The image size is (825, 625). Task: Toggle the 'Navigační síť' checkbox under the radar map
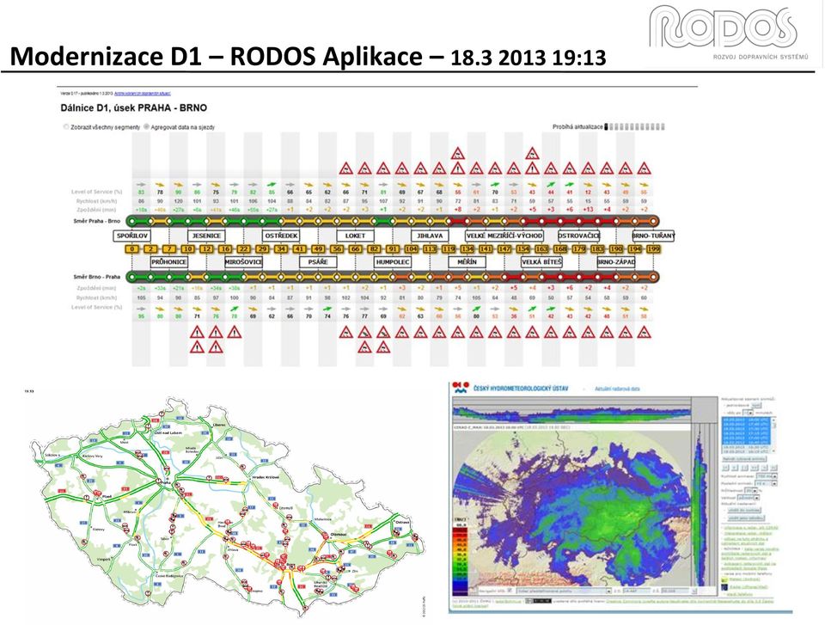click(x=510, y=591)
